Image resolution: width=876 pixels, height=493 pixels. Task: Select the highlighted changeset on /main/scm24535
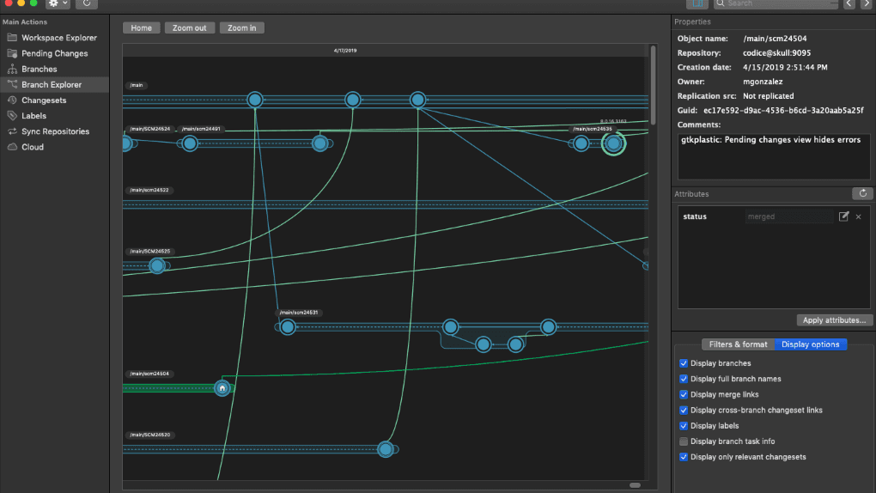click(x=613, y=143)
